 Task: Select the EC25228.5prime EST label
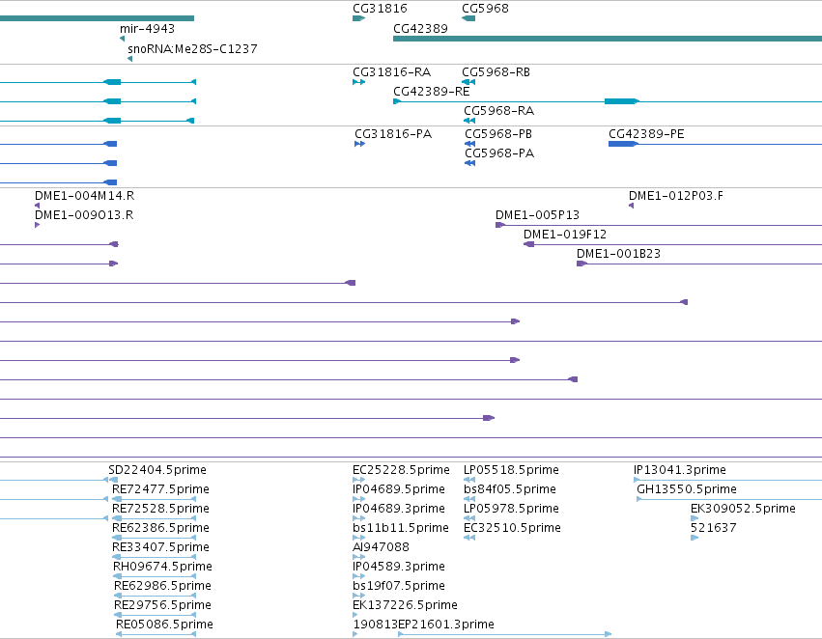click(401, 470)
